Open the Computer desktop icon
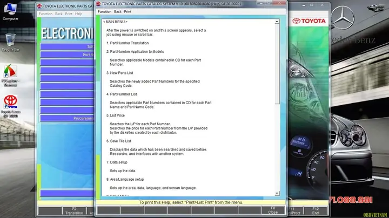Image resolution: width=389 pixels, height=218 pixels. (x=10, y=11)
